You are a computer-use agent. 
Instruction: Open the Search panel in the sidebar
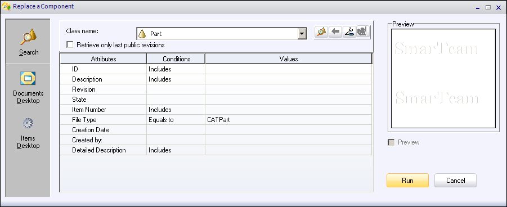[x=28, y=42]
